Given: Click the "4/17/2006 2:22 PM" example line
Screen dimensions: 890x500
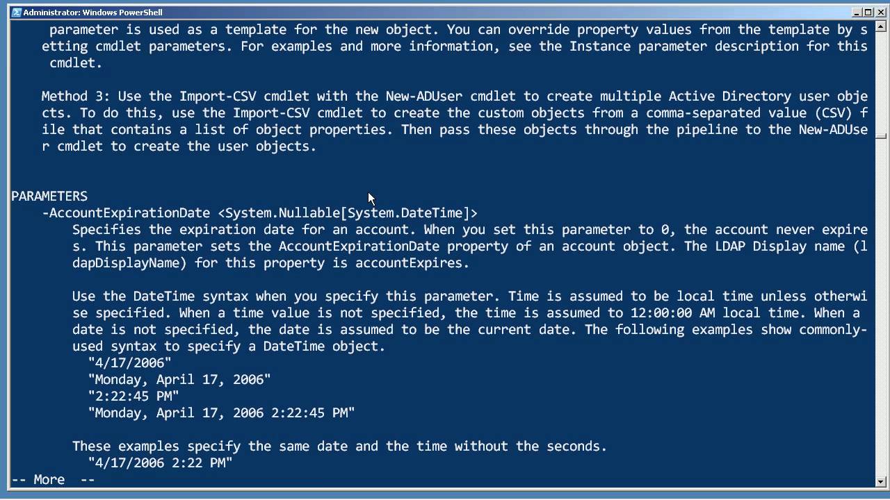Looking at the screenshot, I should (160, 463).
